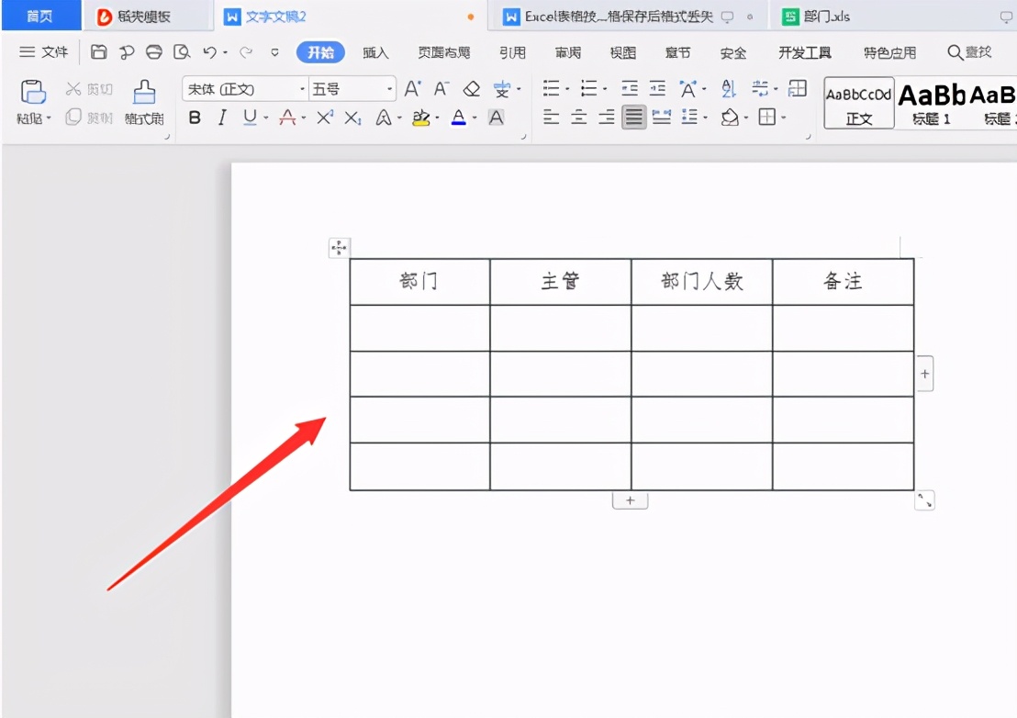Image resolution: width=1017 pixels, height=718 pixels.
Task: Open the line spacing dropdown
Action: (x=705, y=118)
